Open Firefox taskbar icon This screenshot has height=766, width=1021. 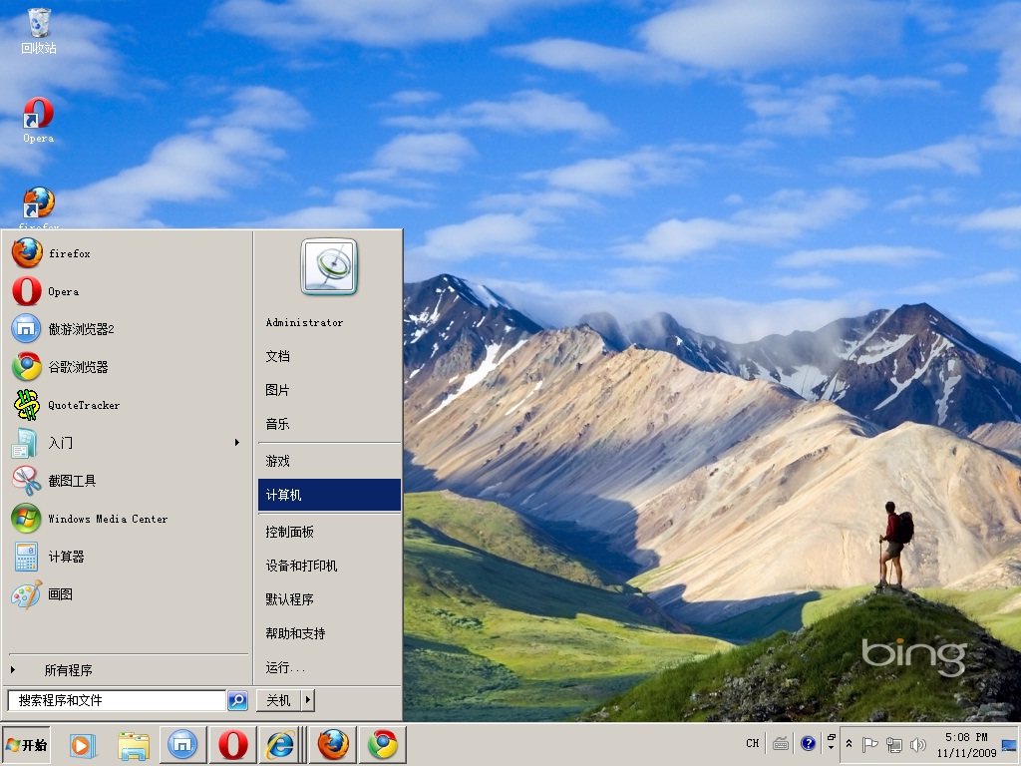[333, 744]
